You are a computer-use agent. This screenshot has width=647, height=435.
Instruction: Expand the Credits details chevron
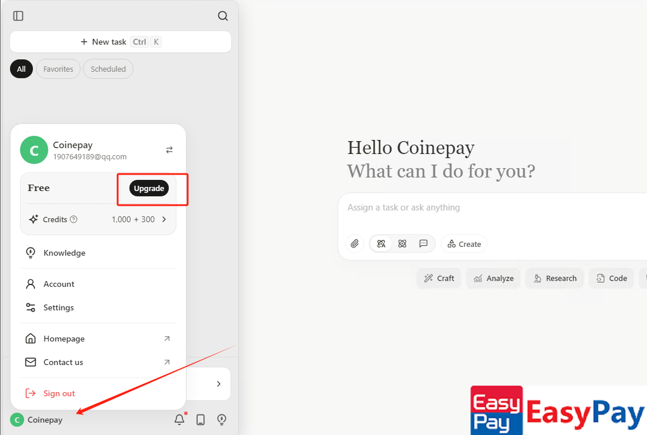[x=164, y=219]
